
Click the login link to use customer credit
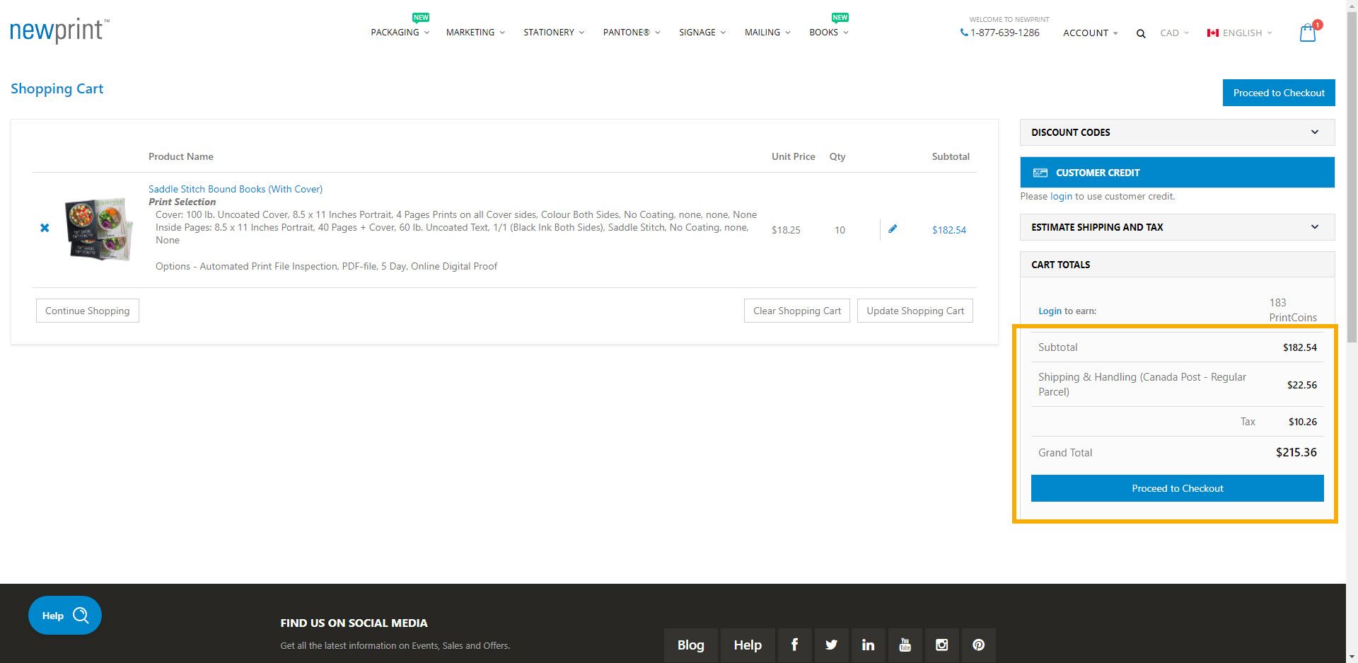1060,196
